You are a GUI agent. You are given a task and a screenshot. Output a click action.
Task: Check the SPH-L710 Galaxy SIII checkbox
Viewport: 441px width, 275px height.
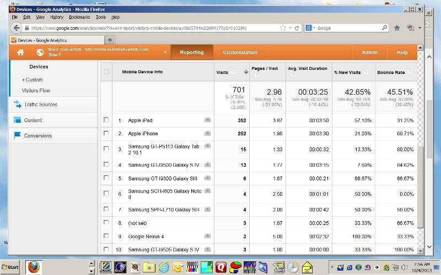click(x=106, y=209)
